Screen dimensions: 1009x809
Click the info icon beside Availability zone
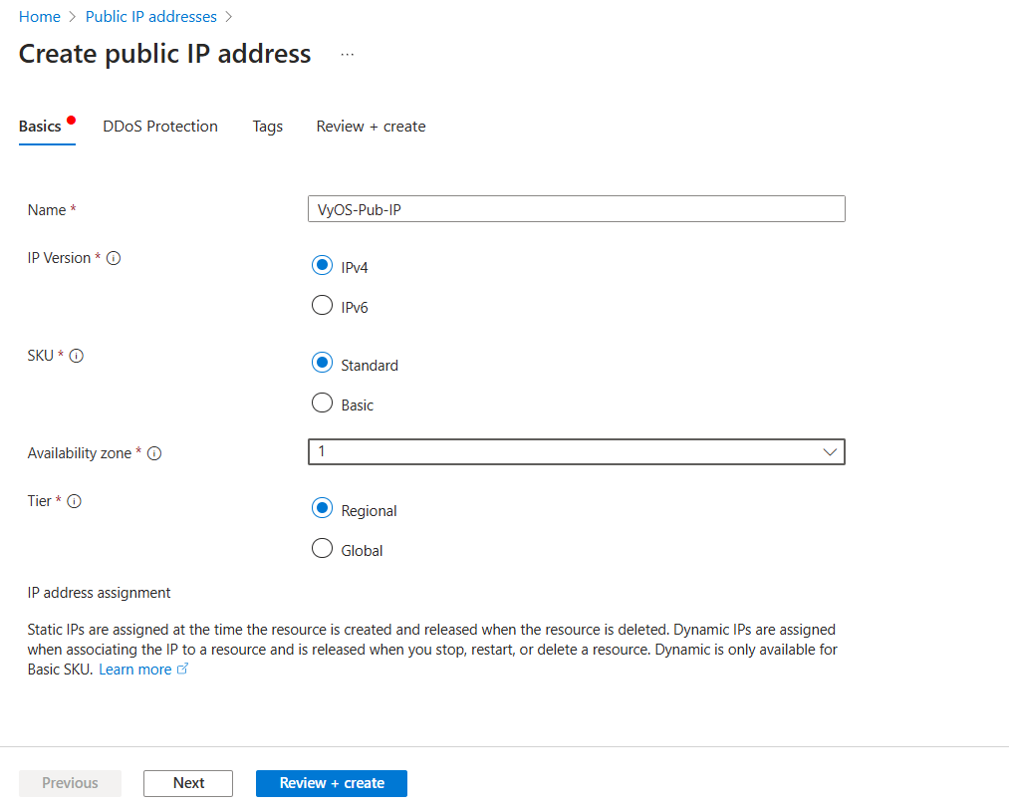(154, 453)
